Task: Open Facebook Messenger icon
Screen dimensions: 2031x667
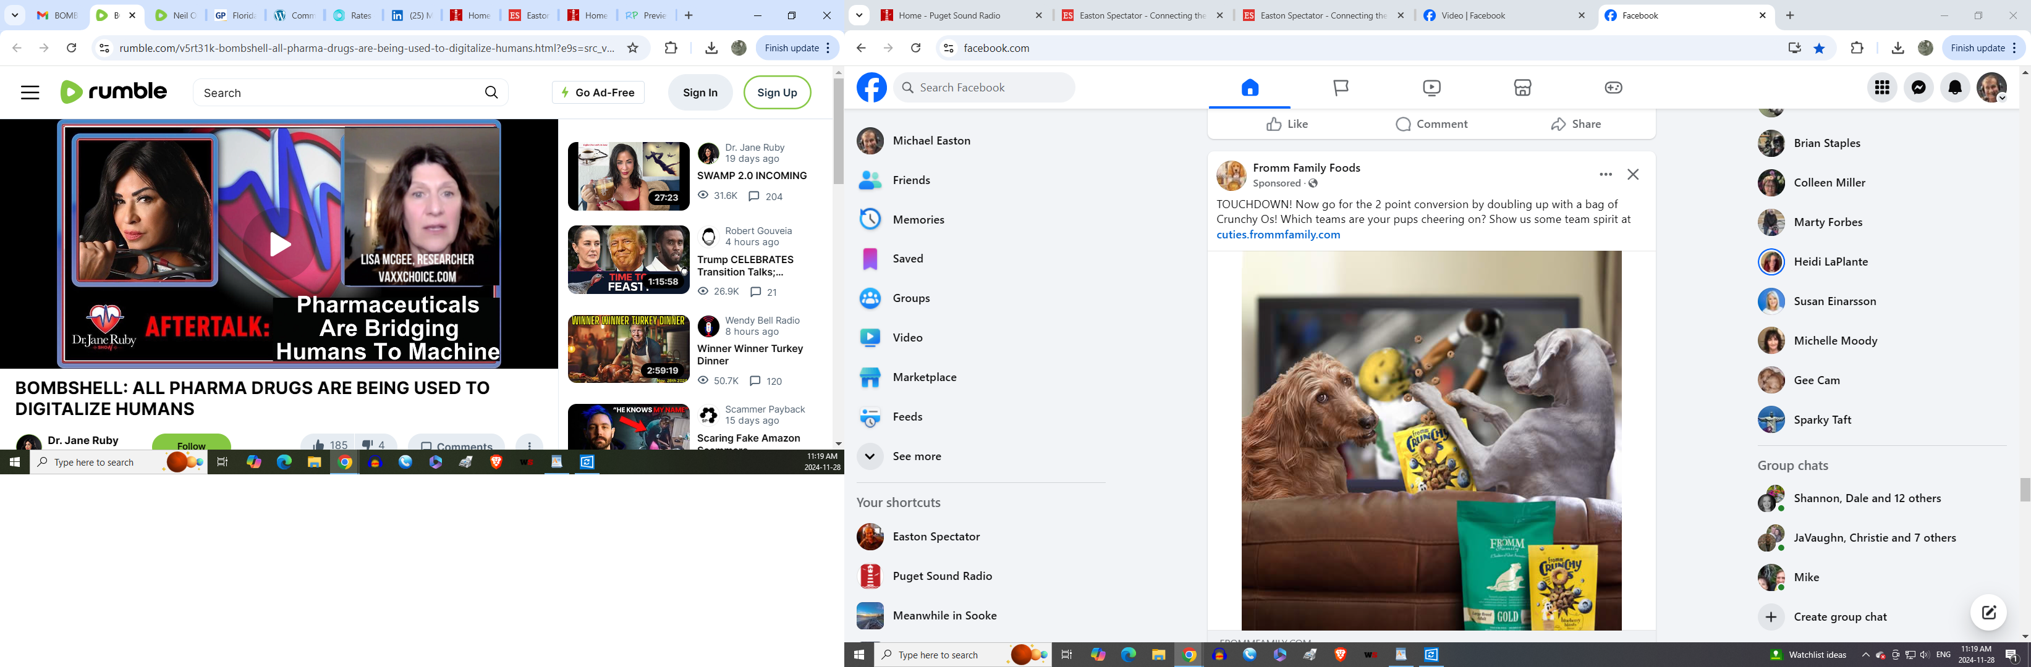Action: pos(1919,88)
